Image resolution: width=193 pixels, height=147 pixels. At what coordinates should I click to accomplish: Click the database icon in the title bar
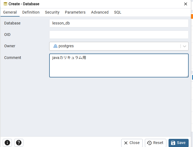click(5, 4)
